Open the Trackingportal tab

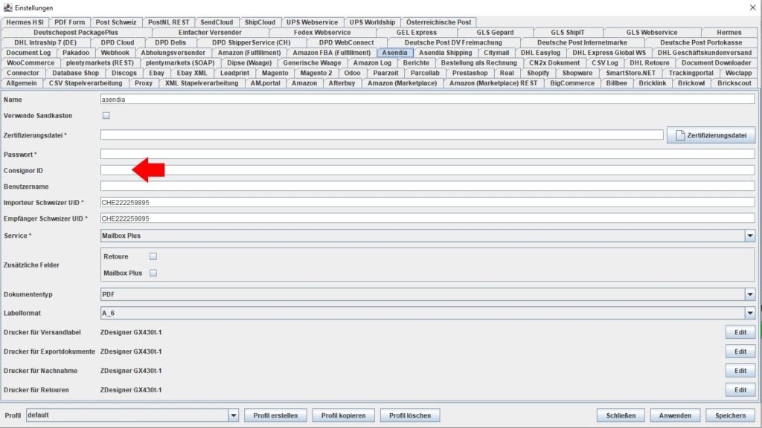pyautogui.click(x=691, y=73)
